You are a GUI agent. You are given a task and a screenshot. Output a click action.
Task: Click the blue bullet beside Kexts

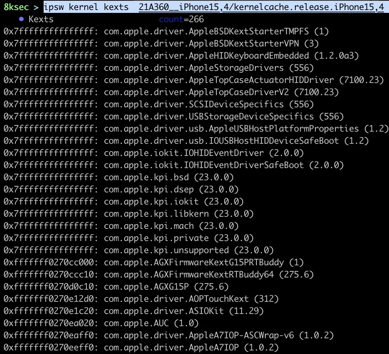click(21, 19)
